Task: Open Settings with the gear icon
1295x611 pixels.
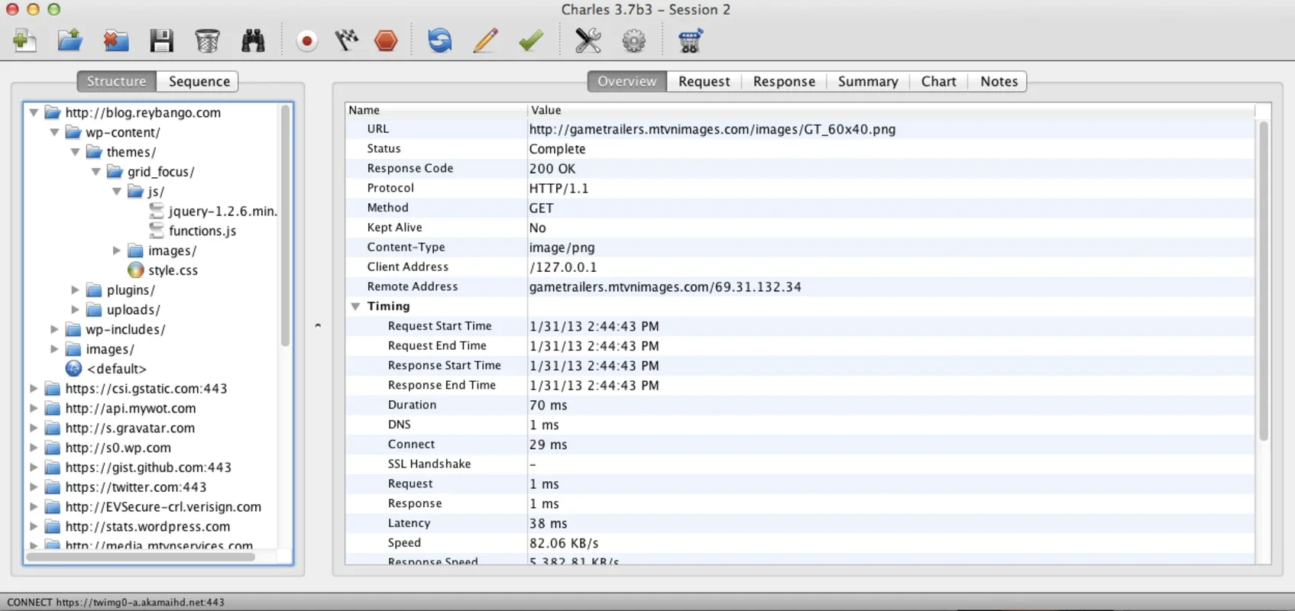Action: click(633, 40)
